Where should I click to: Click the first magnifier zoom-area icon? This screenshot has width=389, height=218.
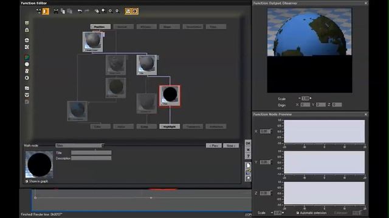tap(97, 11)
